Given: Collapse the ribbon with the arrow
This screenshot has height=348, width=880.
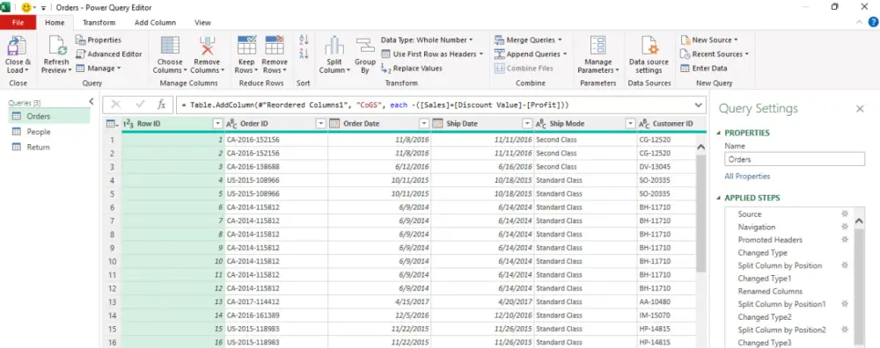Looking at the screenshot, I should pyautogui.click(x=860, y=23).
